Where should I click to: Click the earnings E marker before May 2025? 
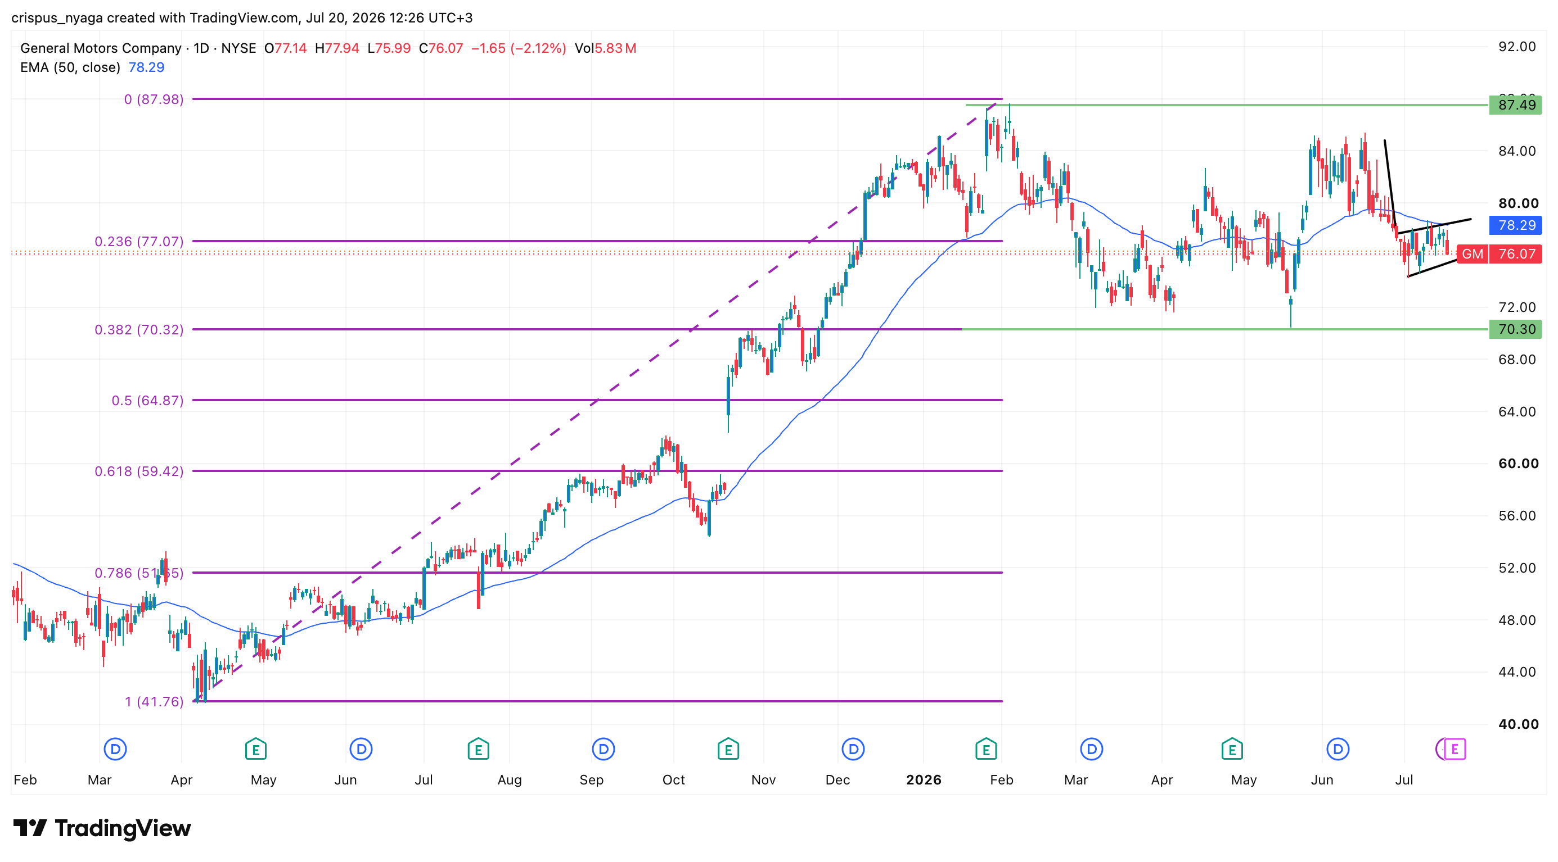[256, 749]
